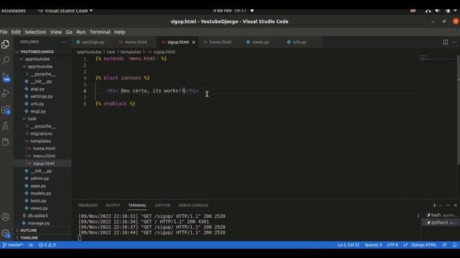The height and width of the screenshot is (258, 460).
Task: Show the Output panel tab
Action: (x=113, y=206)
